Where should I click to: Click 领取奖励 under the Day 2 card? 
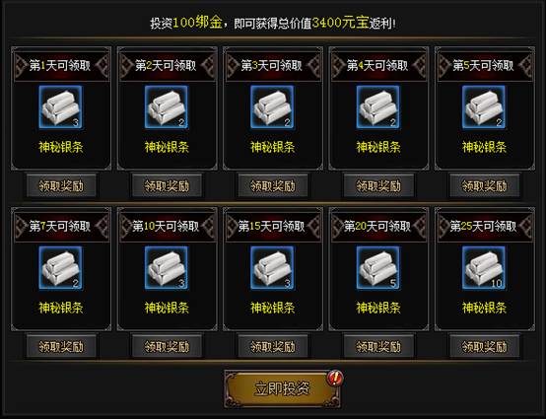[x=167, y=185]
